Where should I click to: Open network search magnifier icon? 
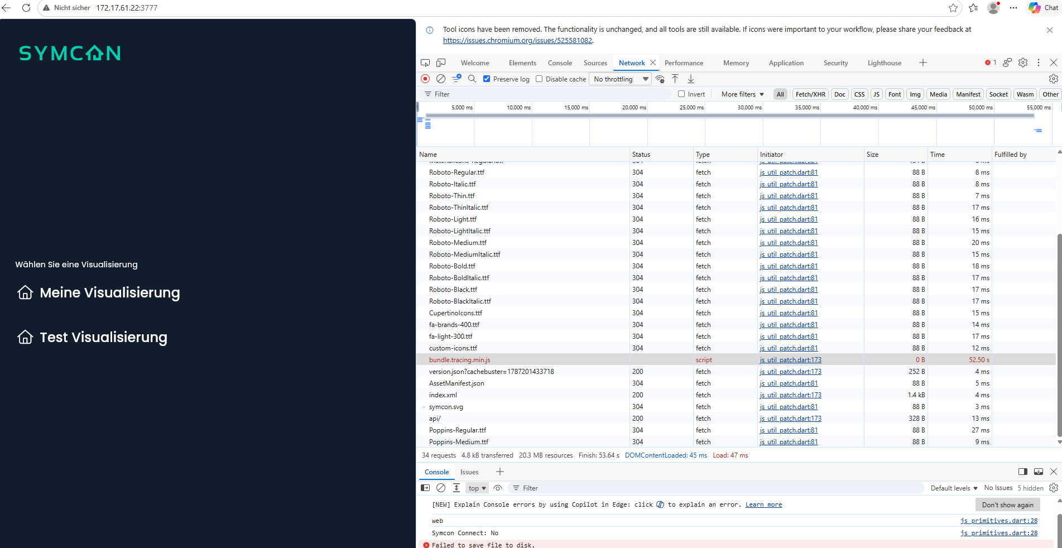[472, 79]
